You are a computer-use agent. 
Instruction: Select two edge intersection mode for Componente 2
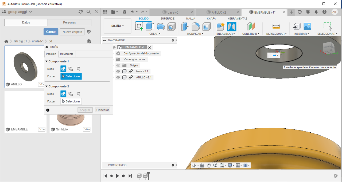[78, 94]
